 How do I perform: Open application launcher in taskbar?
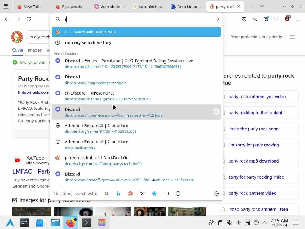click(x=10, y=222)
